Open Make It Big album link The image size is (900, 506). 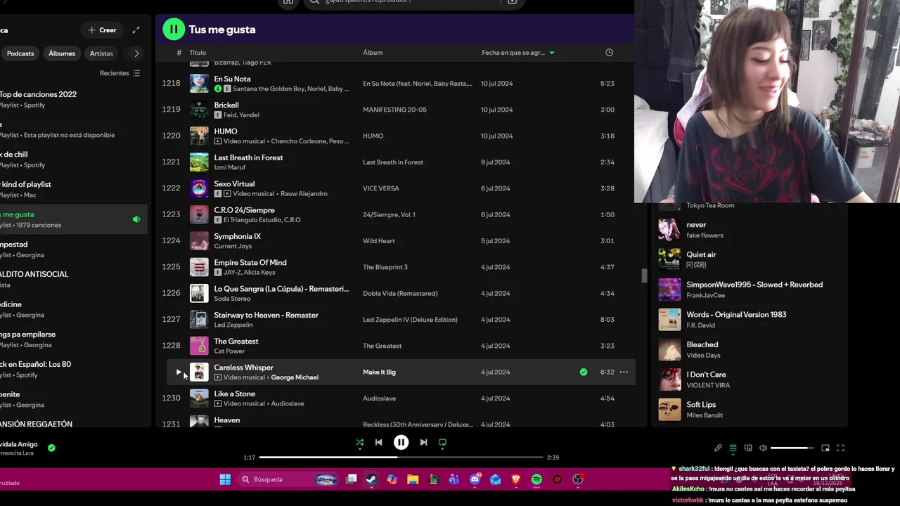click(x=379, y=372)
